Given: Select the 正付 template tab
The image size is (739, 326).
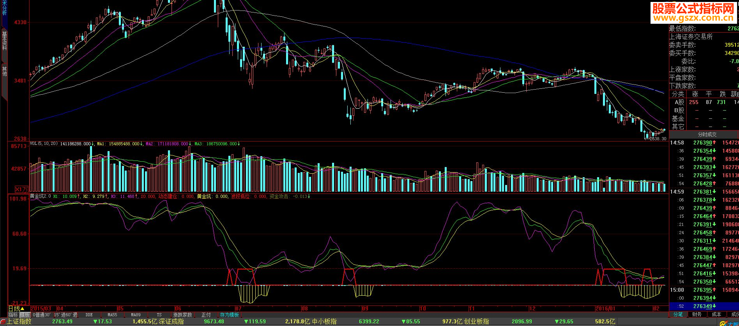Looking at the screenshot, I should coord(206,315).
